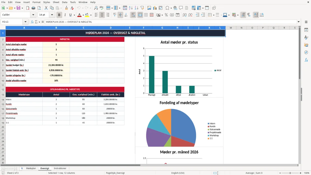Insert Image icon in toolbar
This screenshot has width=311, height=175.
tap(149, 8)
